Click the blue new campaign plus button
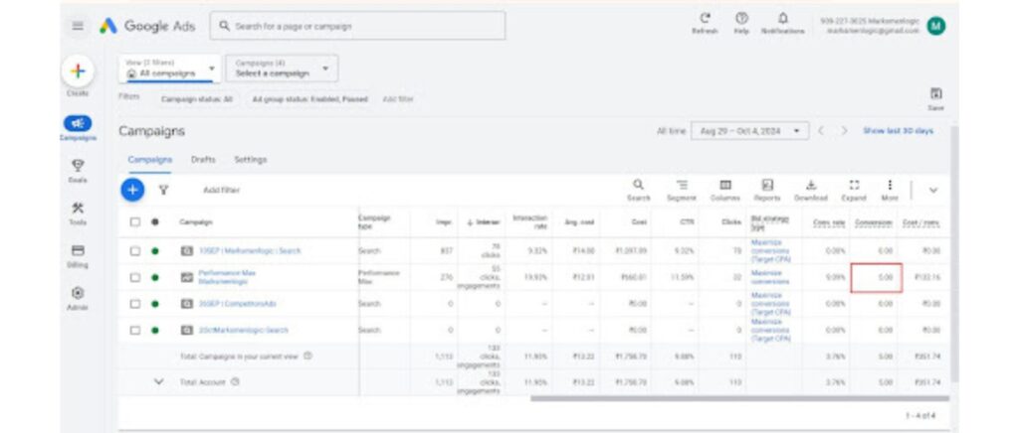Screen dimensions: 1019x433 (x=132, y=190)
